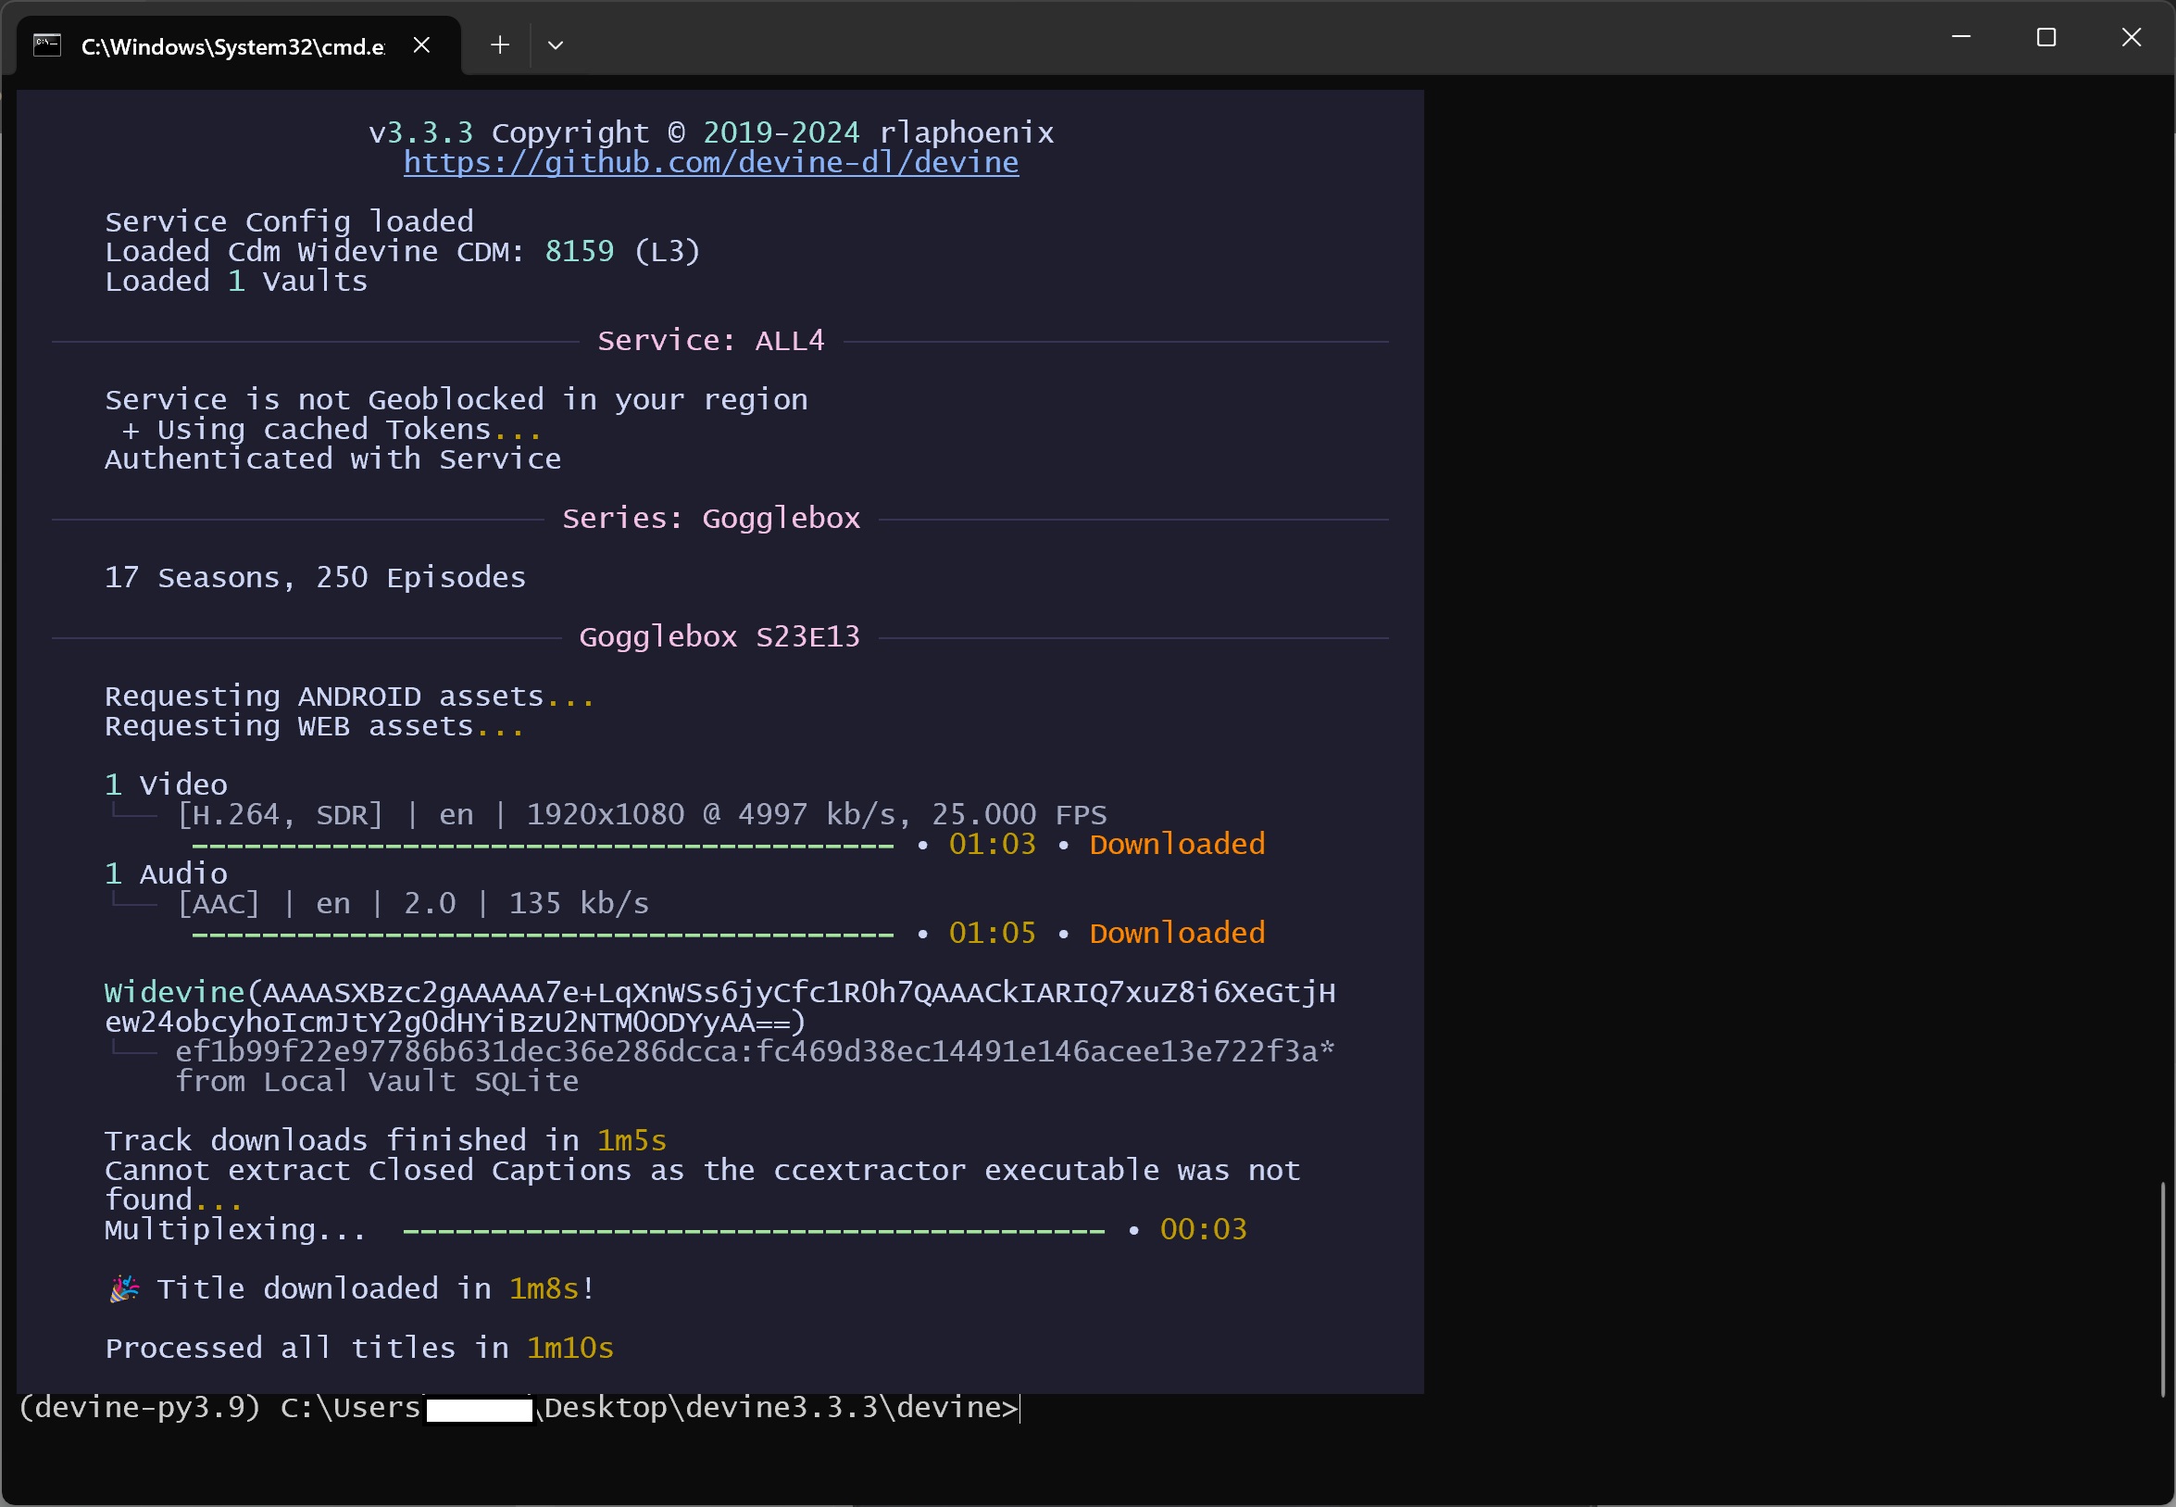The height and width of the screenshot is (1507, 2176).
Task: Maximize the terminal window
Action: [2045, 38]
